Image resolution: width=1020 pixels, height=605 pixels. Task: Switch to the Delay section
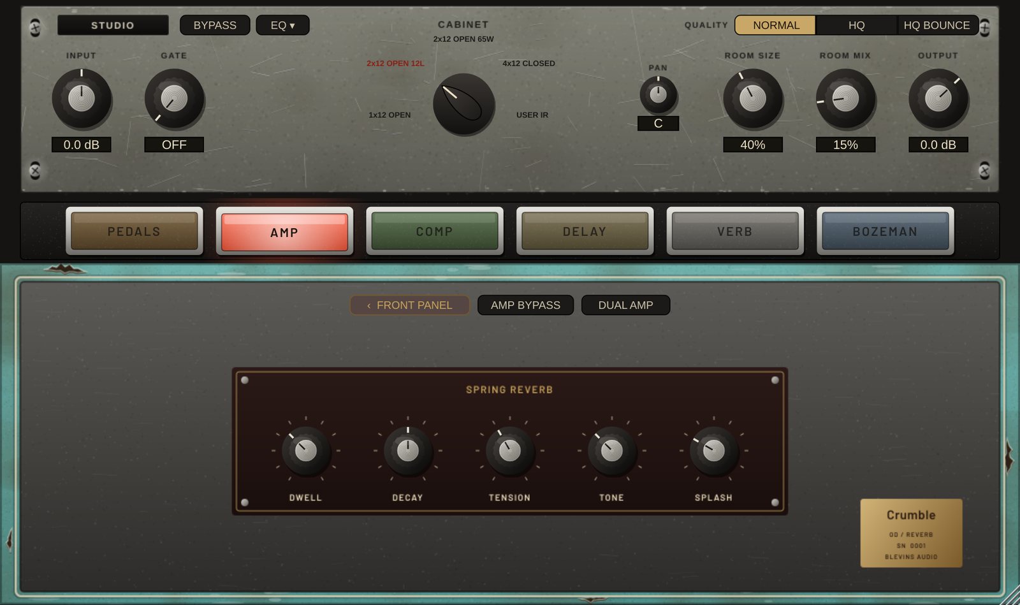[x=585, y=231]
